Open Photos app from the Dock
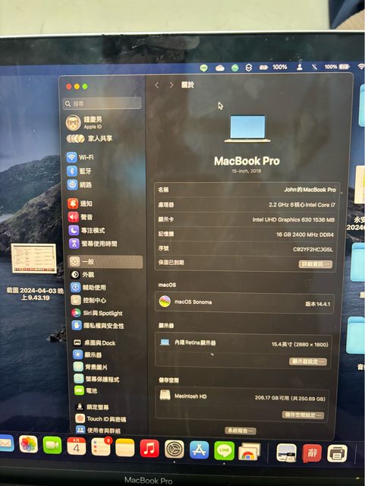 tap(28, 444)
